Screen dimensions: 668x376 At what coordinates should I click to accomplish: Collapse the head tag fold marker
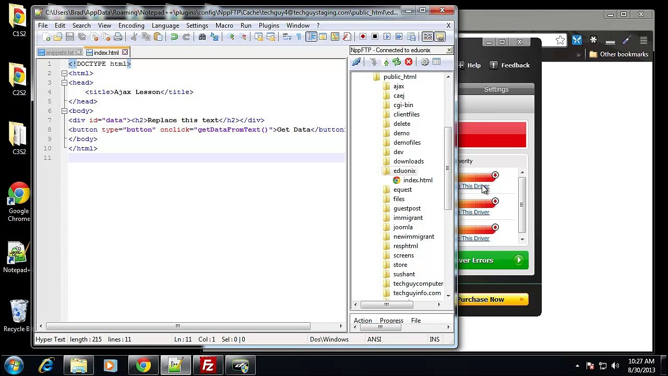[x=64, y=83]
